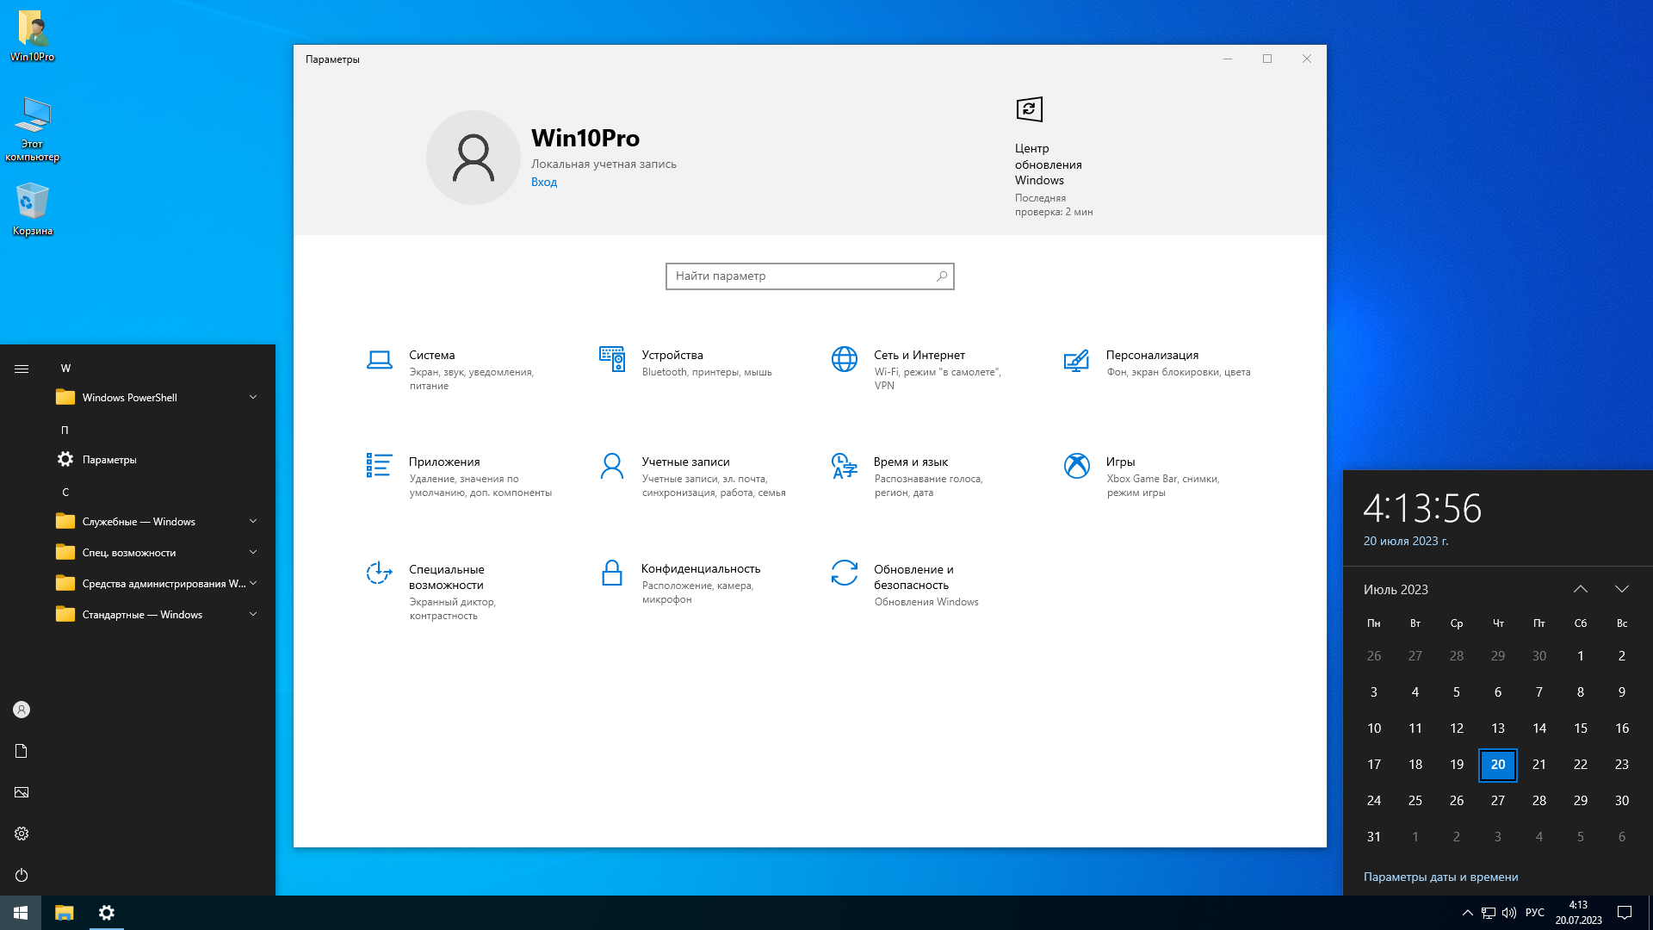The image size is (1653, 930).
Task: Open the Приложения settings icon
Action: (x=379, y=465)
